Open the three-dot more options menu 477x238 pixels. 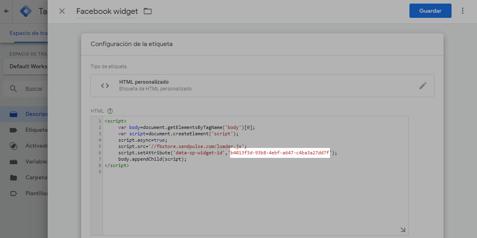[462, 11]
